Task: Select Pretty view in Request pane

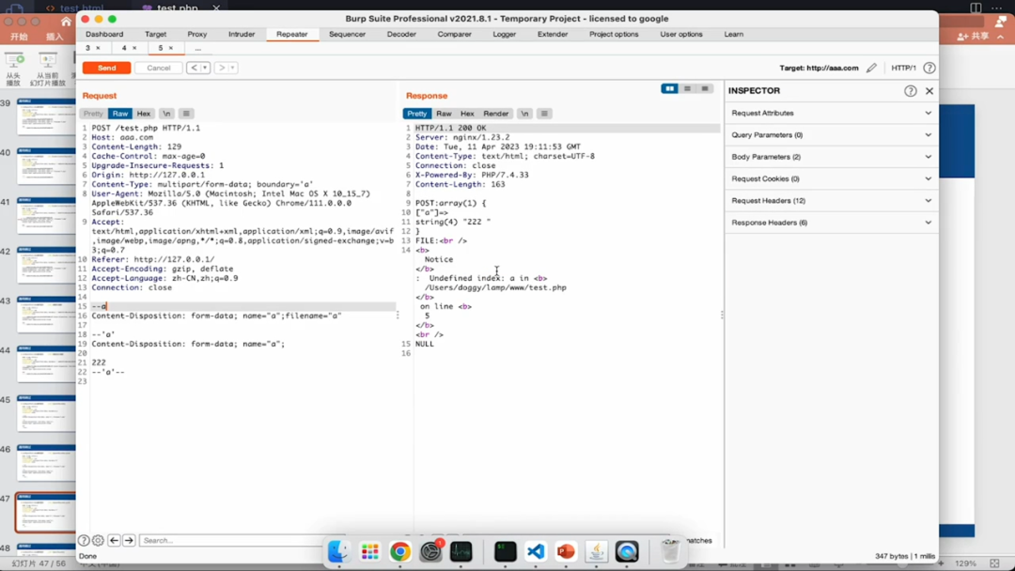Action: (92, 114)
